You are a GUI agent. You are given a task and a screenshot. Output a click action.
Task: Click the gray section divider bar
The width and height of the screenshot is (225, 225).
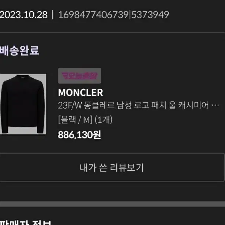pyautogui.click(x=113, y=204)
